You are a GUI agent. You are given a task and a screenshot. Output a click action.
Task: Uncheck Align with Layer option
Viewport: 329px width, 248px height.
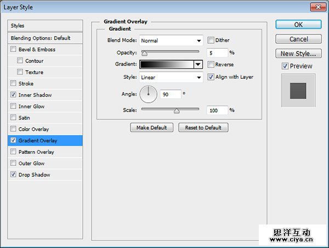(211, 77)
